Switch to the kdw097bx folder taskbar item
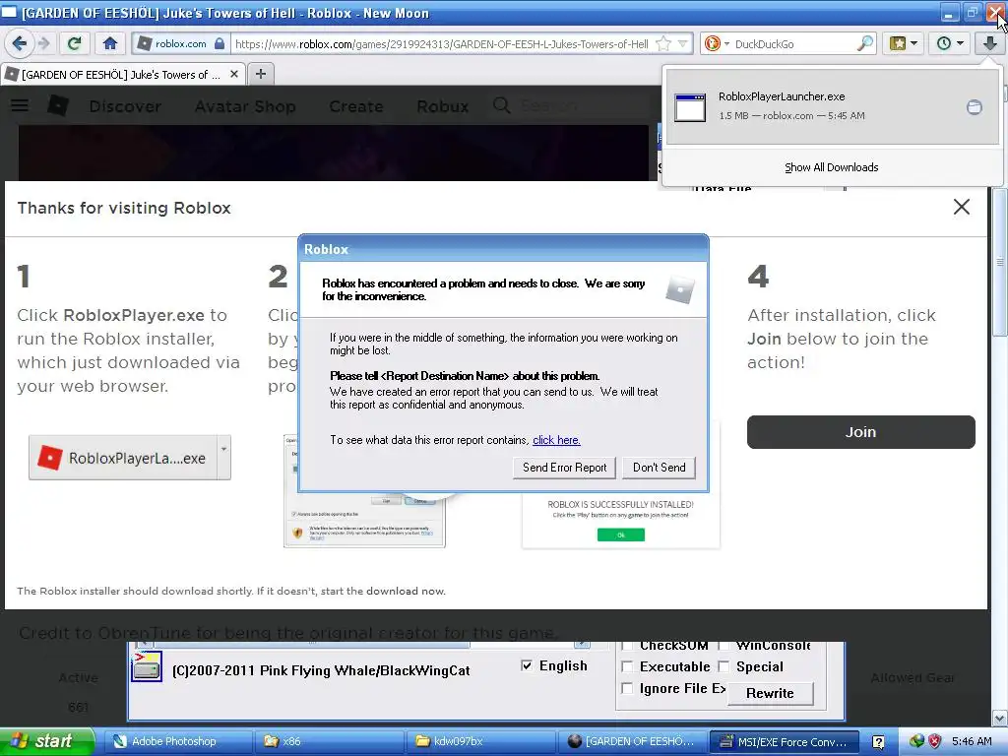The image size is (1008, 756). [x=480, y=741]
